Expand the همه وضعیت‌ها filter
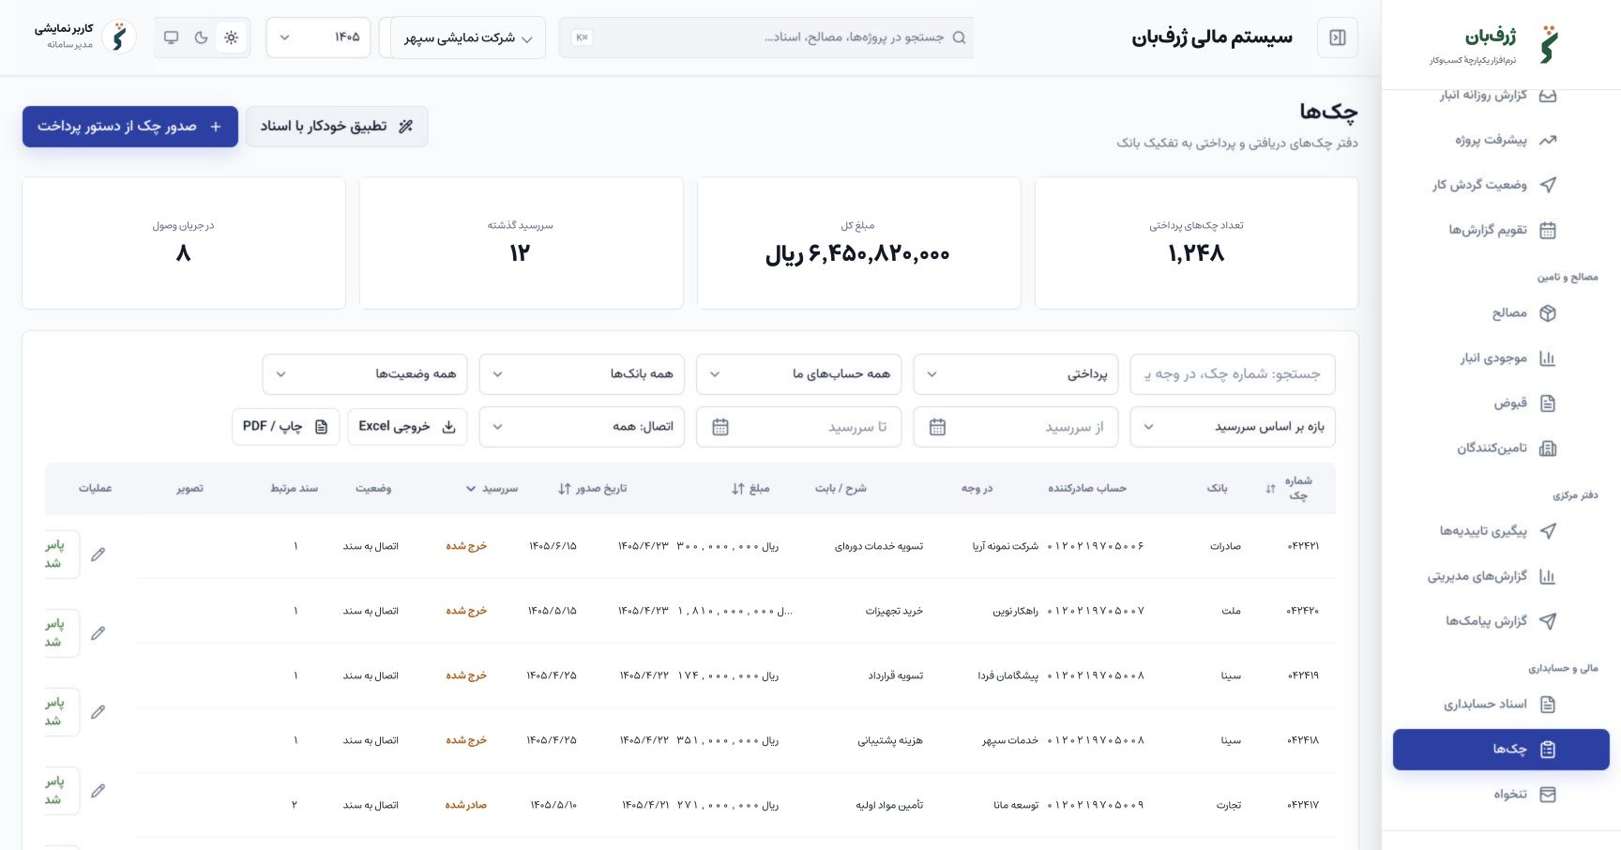Screen dimensions: 1621x850 [x=365, y=374]
